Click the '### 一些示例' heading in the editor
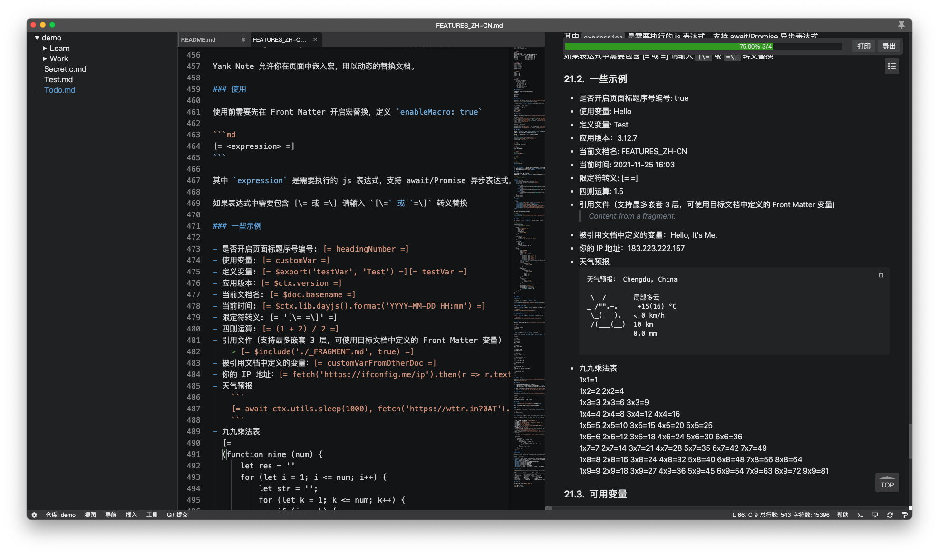 click(x=237, y=226)
